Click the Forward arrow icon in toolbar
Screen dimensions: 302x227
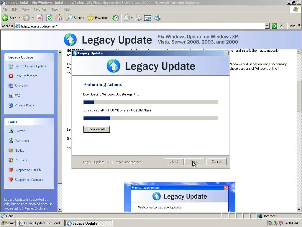[x=26, y=18]
